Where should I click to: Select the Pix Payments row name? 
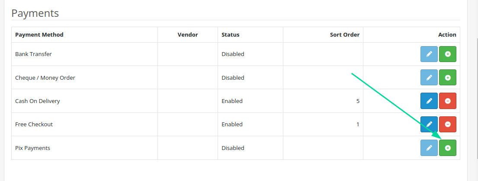32,148
